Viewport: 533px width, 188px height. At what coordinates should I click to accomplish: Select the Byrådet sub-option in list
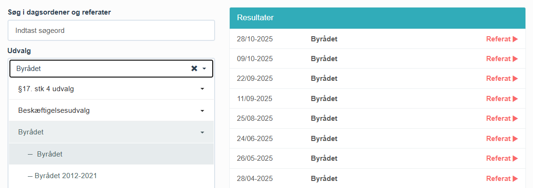tap(50, 154)
